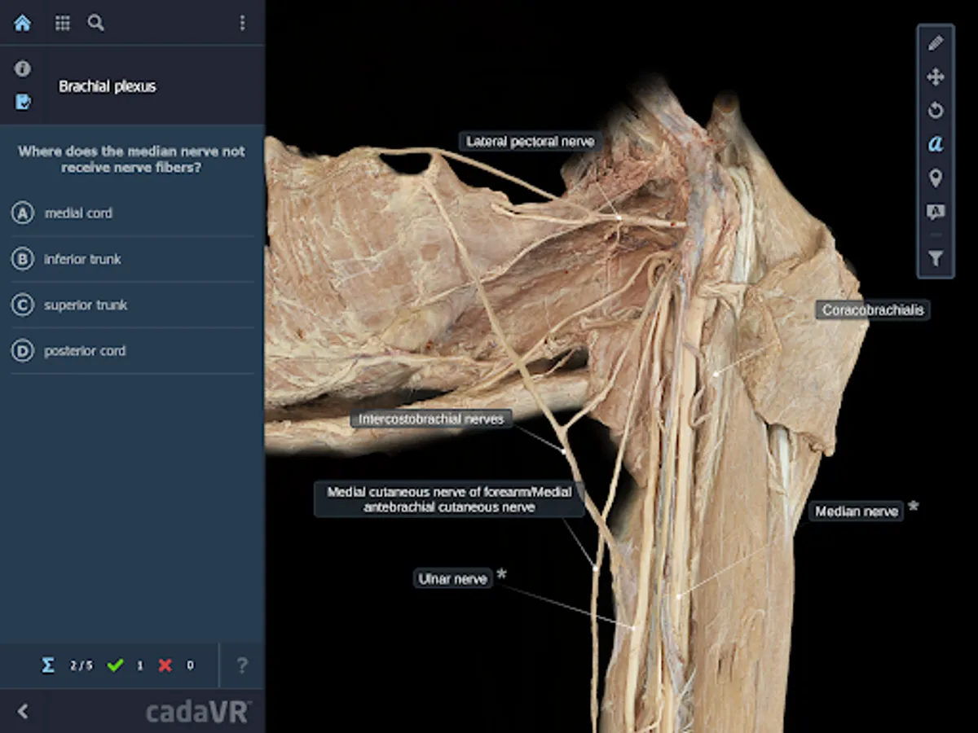Select the Pencil annotation tool
This screenshot has height=733, width=978.
pyautogui.click(x=935, y=43)
